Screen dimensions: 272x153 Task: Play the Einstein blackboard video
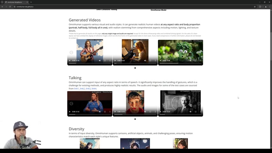pyautogui.click(x=161, y=112)
